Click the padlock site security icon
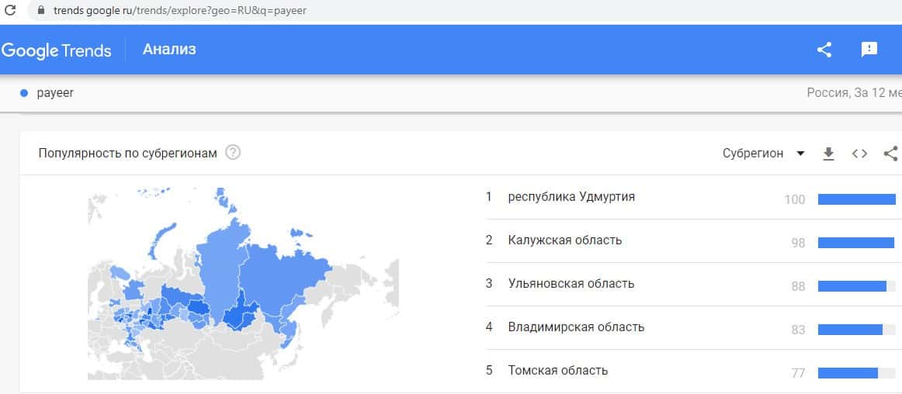The width and height of the screenshot is (902, 394). point(41,12)
